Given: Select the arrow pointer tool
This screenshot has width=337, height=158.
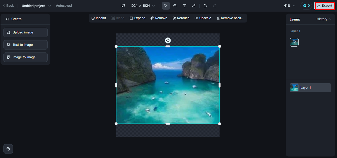Looking at the screenshot, I should 166,6.
